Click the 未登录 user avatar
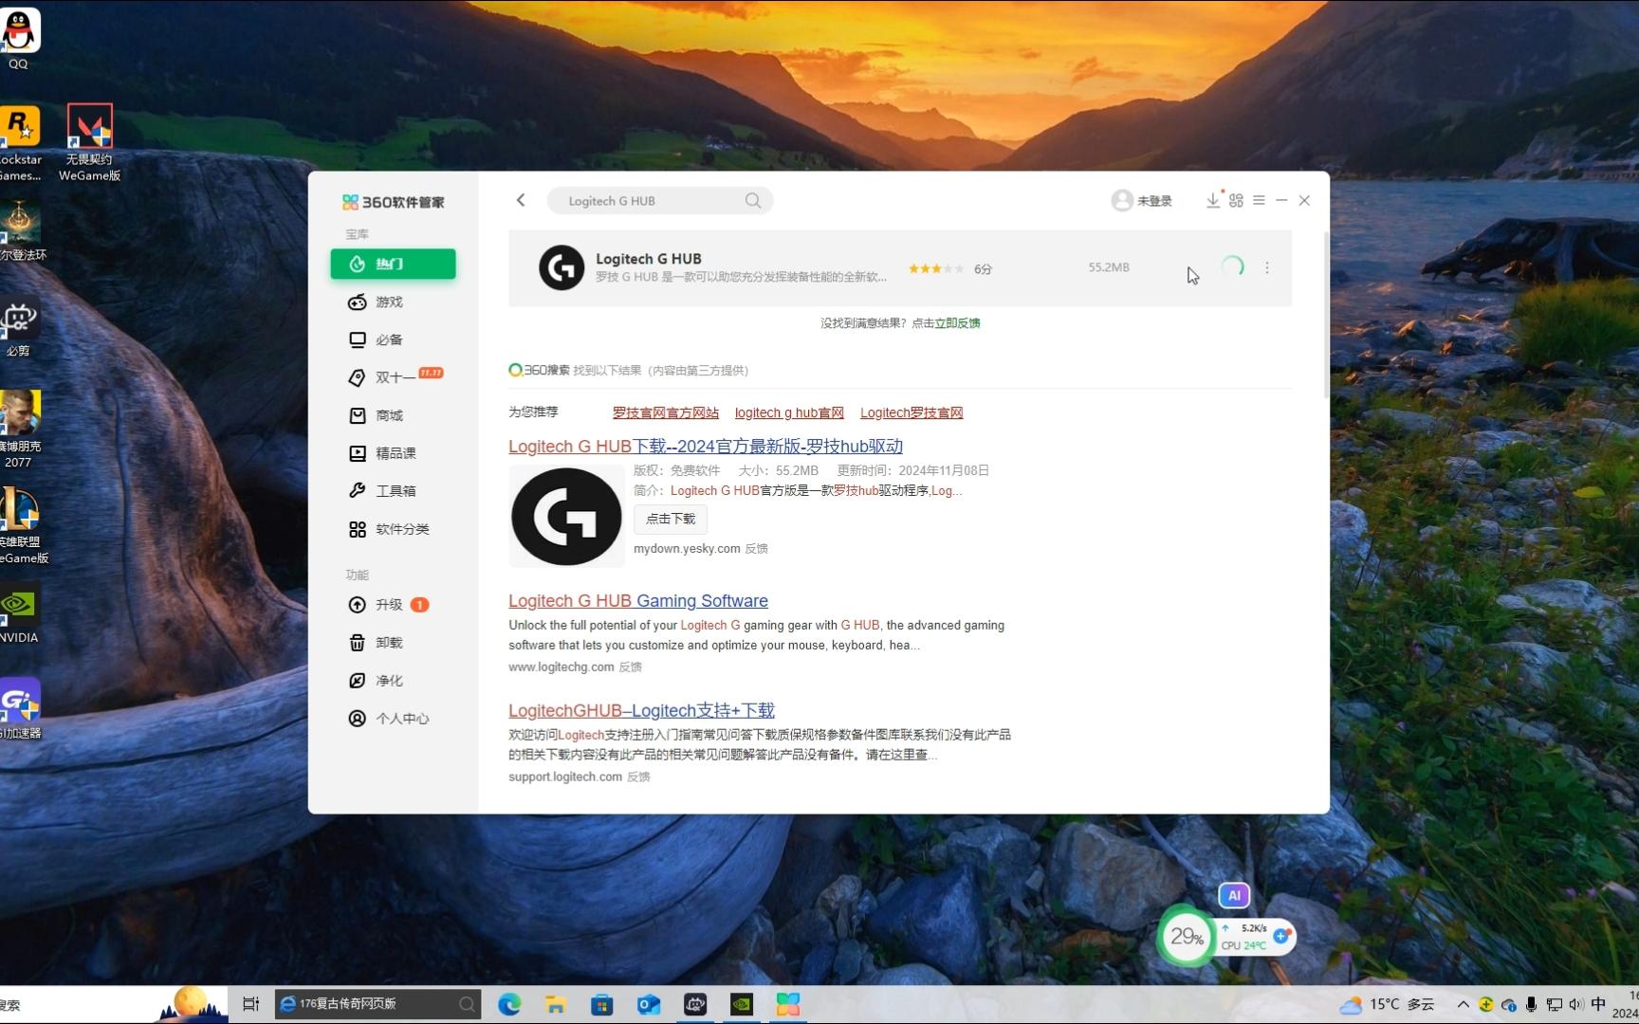The height and width of the screenshot is (1024, 1639). tap(1122, 200)
